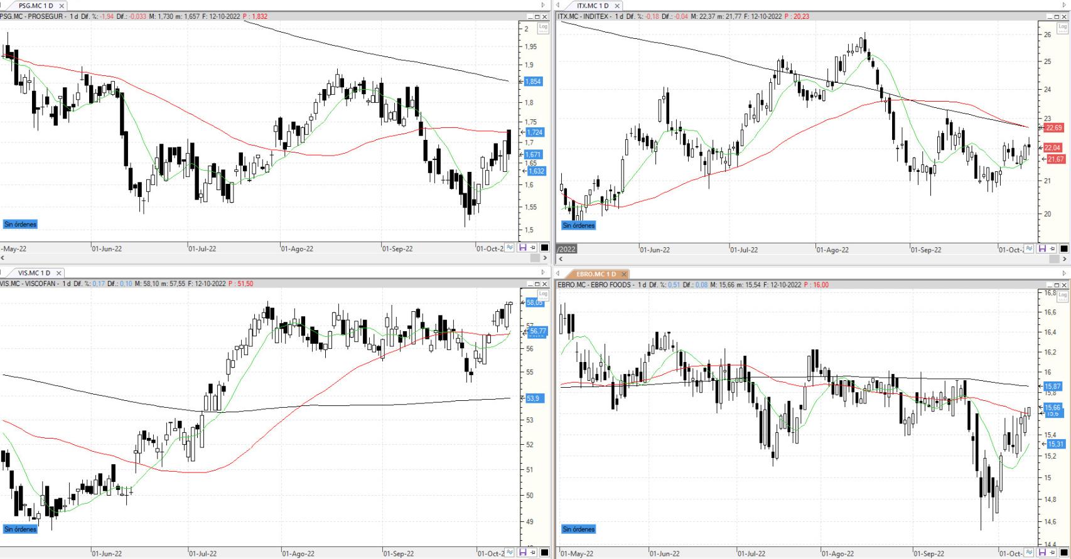This screenshot has height=559, width=1071.
Task: Click the save icon in Prosegur chart
Action: coord(522,248)
